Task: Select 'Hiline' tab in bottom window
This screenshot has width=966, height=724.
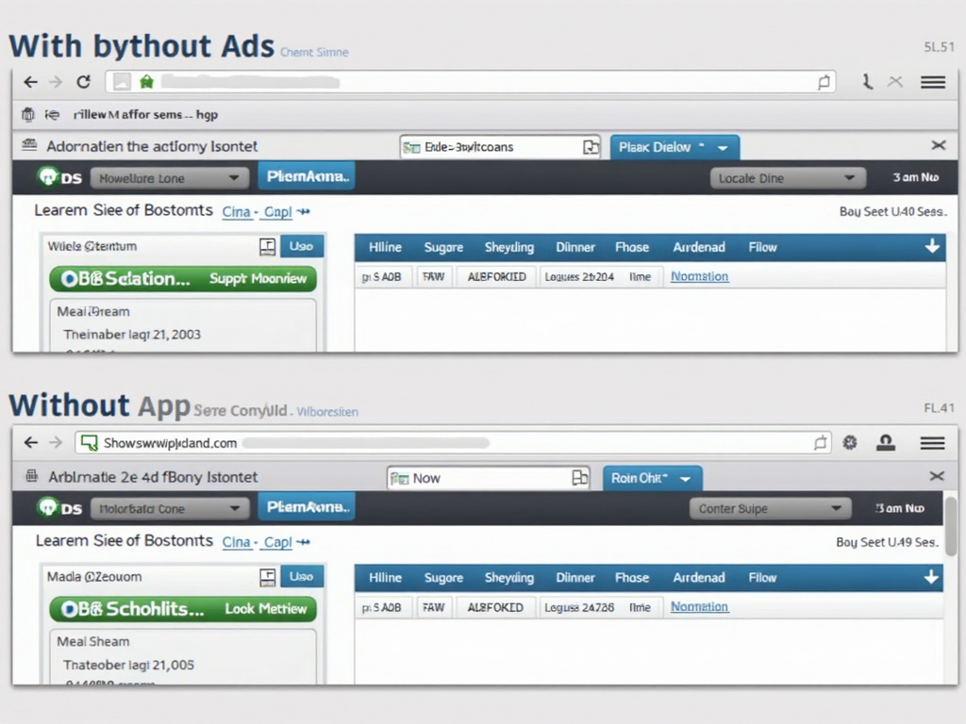Action: [x=385, y=578]
